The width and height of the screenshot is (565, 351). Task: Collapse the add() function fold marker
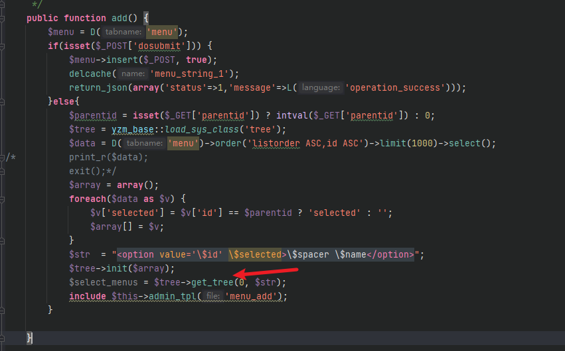(x=3, y=19)
